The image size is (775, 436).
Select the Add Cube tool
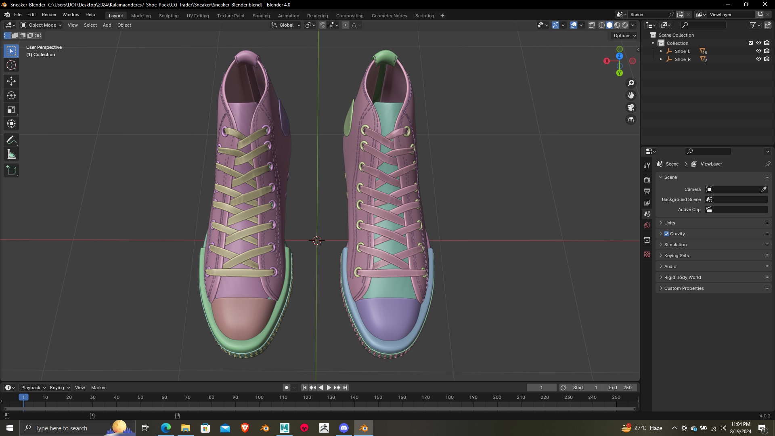coord(11,170)
